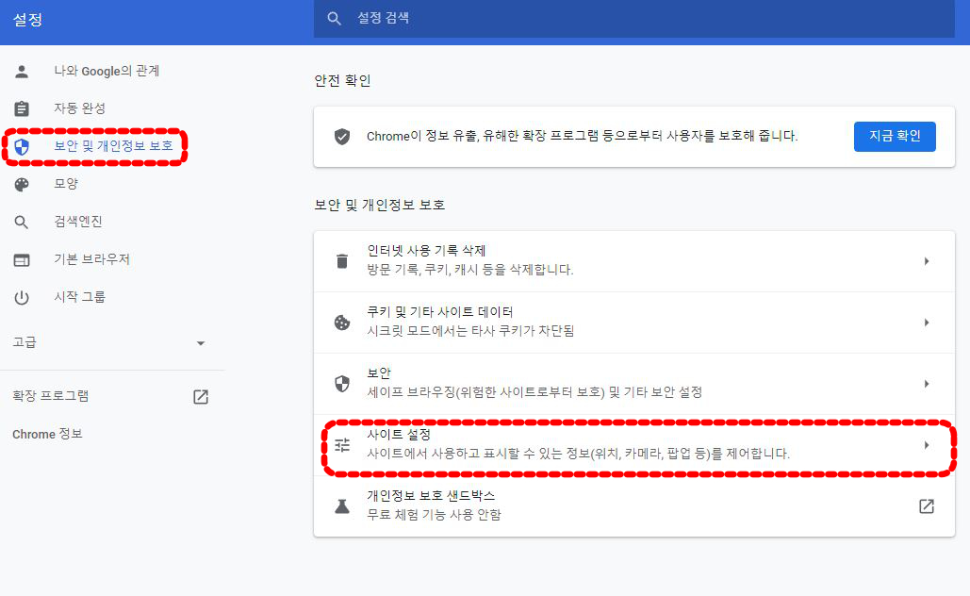Click the 지금 확인 button
This screenshot has height=596, width=970.
point(895,136)
